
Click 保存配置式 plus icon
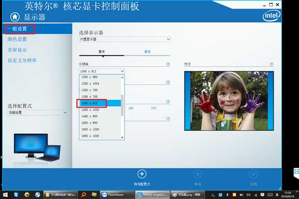142,174
